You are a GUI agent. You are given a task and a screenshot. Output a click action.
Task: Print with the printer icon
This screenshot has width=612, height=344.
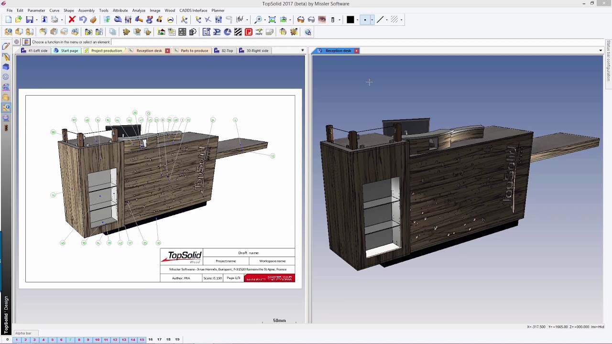click(x=55, y=20)
